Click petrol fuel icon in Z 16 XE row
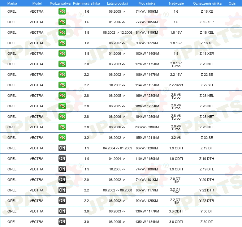 click(x=62, y=11)
